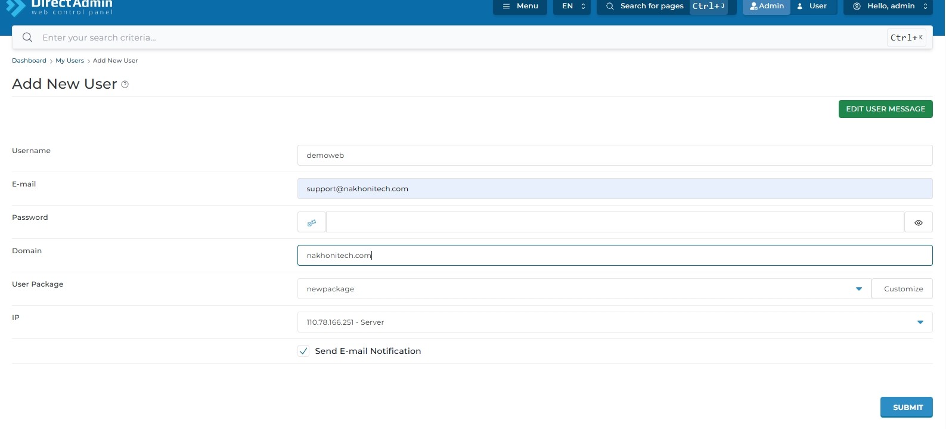This screenshot has width=946, height=429.
Task: Click the DirectAdmin logo icon
Action: pyautogui.click(x=15, y=7)
